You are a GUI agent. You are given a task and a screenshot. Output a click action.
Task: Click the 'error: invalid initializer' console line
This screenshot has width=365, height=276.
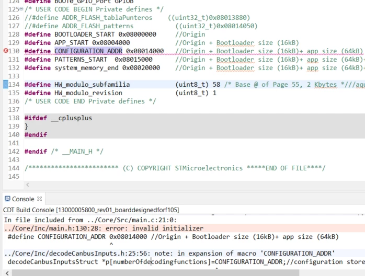104,228
